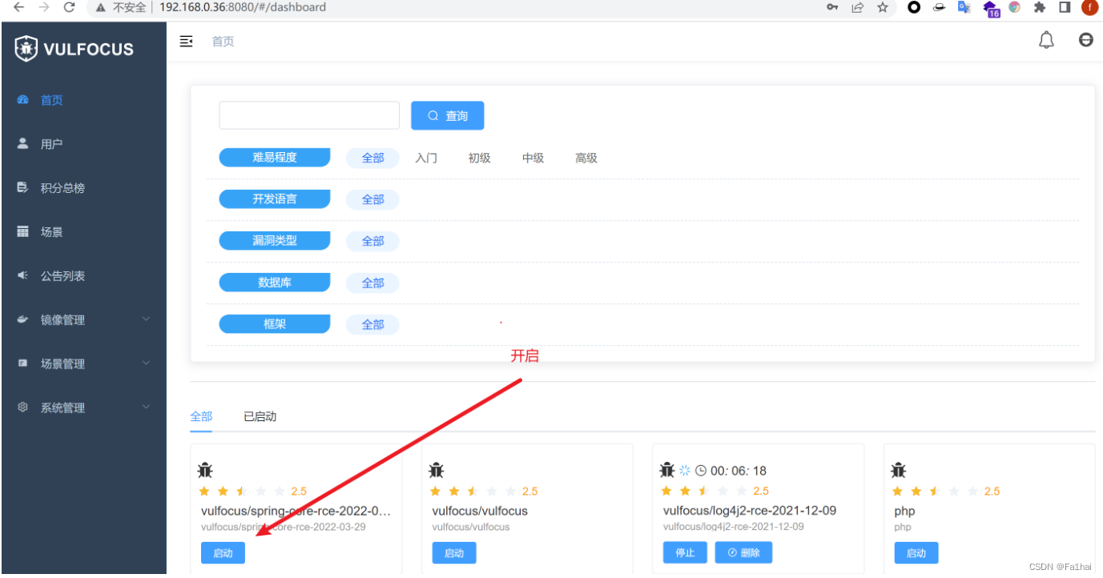Switch to the 已启动 tab
Screen dimensions: 1103x578
point(260,416)
